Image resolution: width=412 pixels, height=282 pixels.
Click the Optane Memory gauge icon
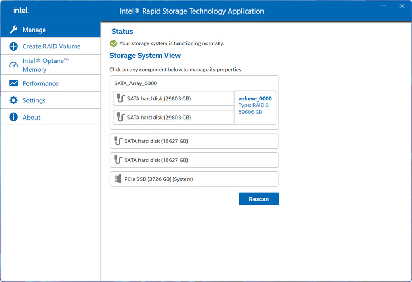pyautogui.click(x=13, y=65)
